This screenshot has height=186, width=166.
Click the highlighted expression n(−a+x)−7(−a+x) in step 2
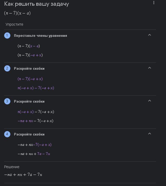pos(36,88)
